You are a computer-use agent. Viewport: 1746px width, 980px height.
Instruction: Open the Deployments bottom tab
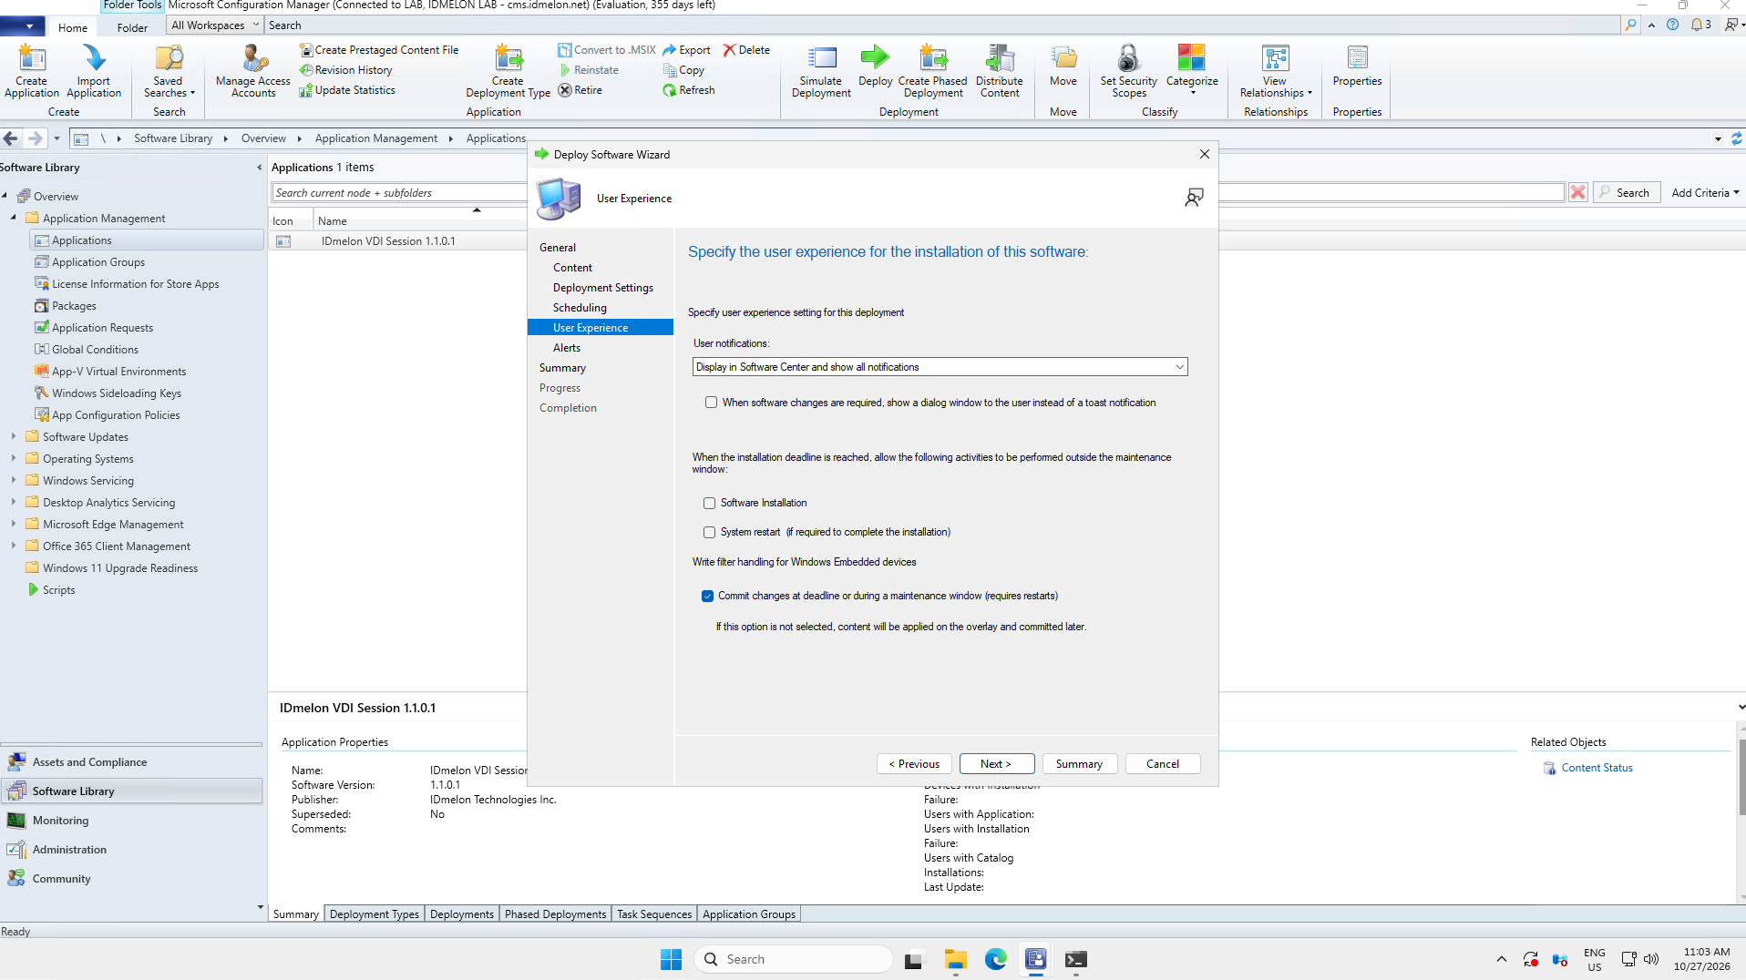pyautogui.click(x=462, y=914)
